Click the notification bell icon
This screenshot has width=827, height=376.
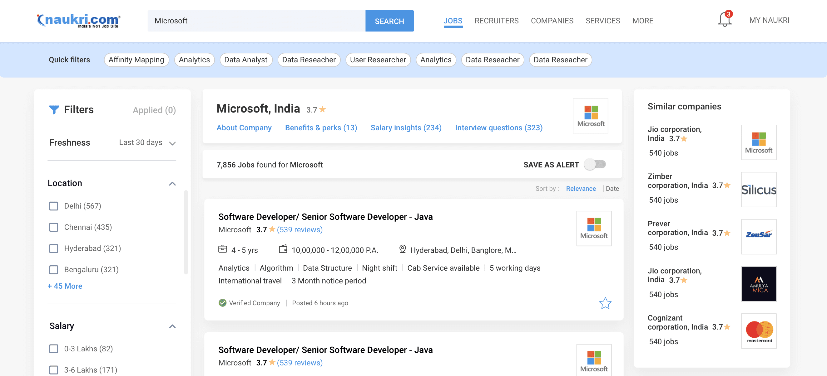[x=724, y=20]
